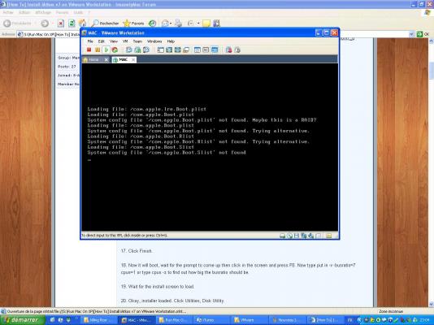The image size is (434, 325).
Task: Open the Favoris menu in the browser menu bar
Action: [62, 12]
